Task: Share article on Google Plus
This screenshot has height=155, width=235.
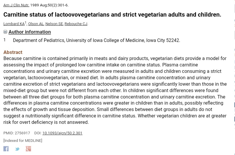Action: tap(28, 149)
